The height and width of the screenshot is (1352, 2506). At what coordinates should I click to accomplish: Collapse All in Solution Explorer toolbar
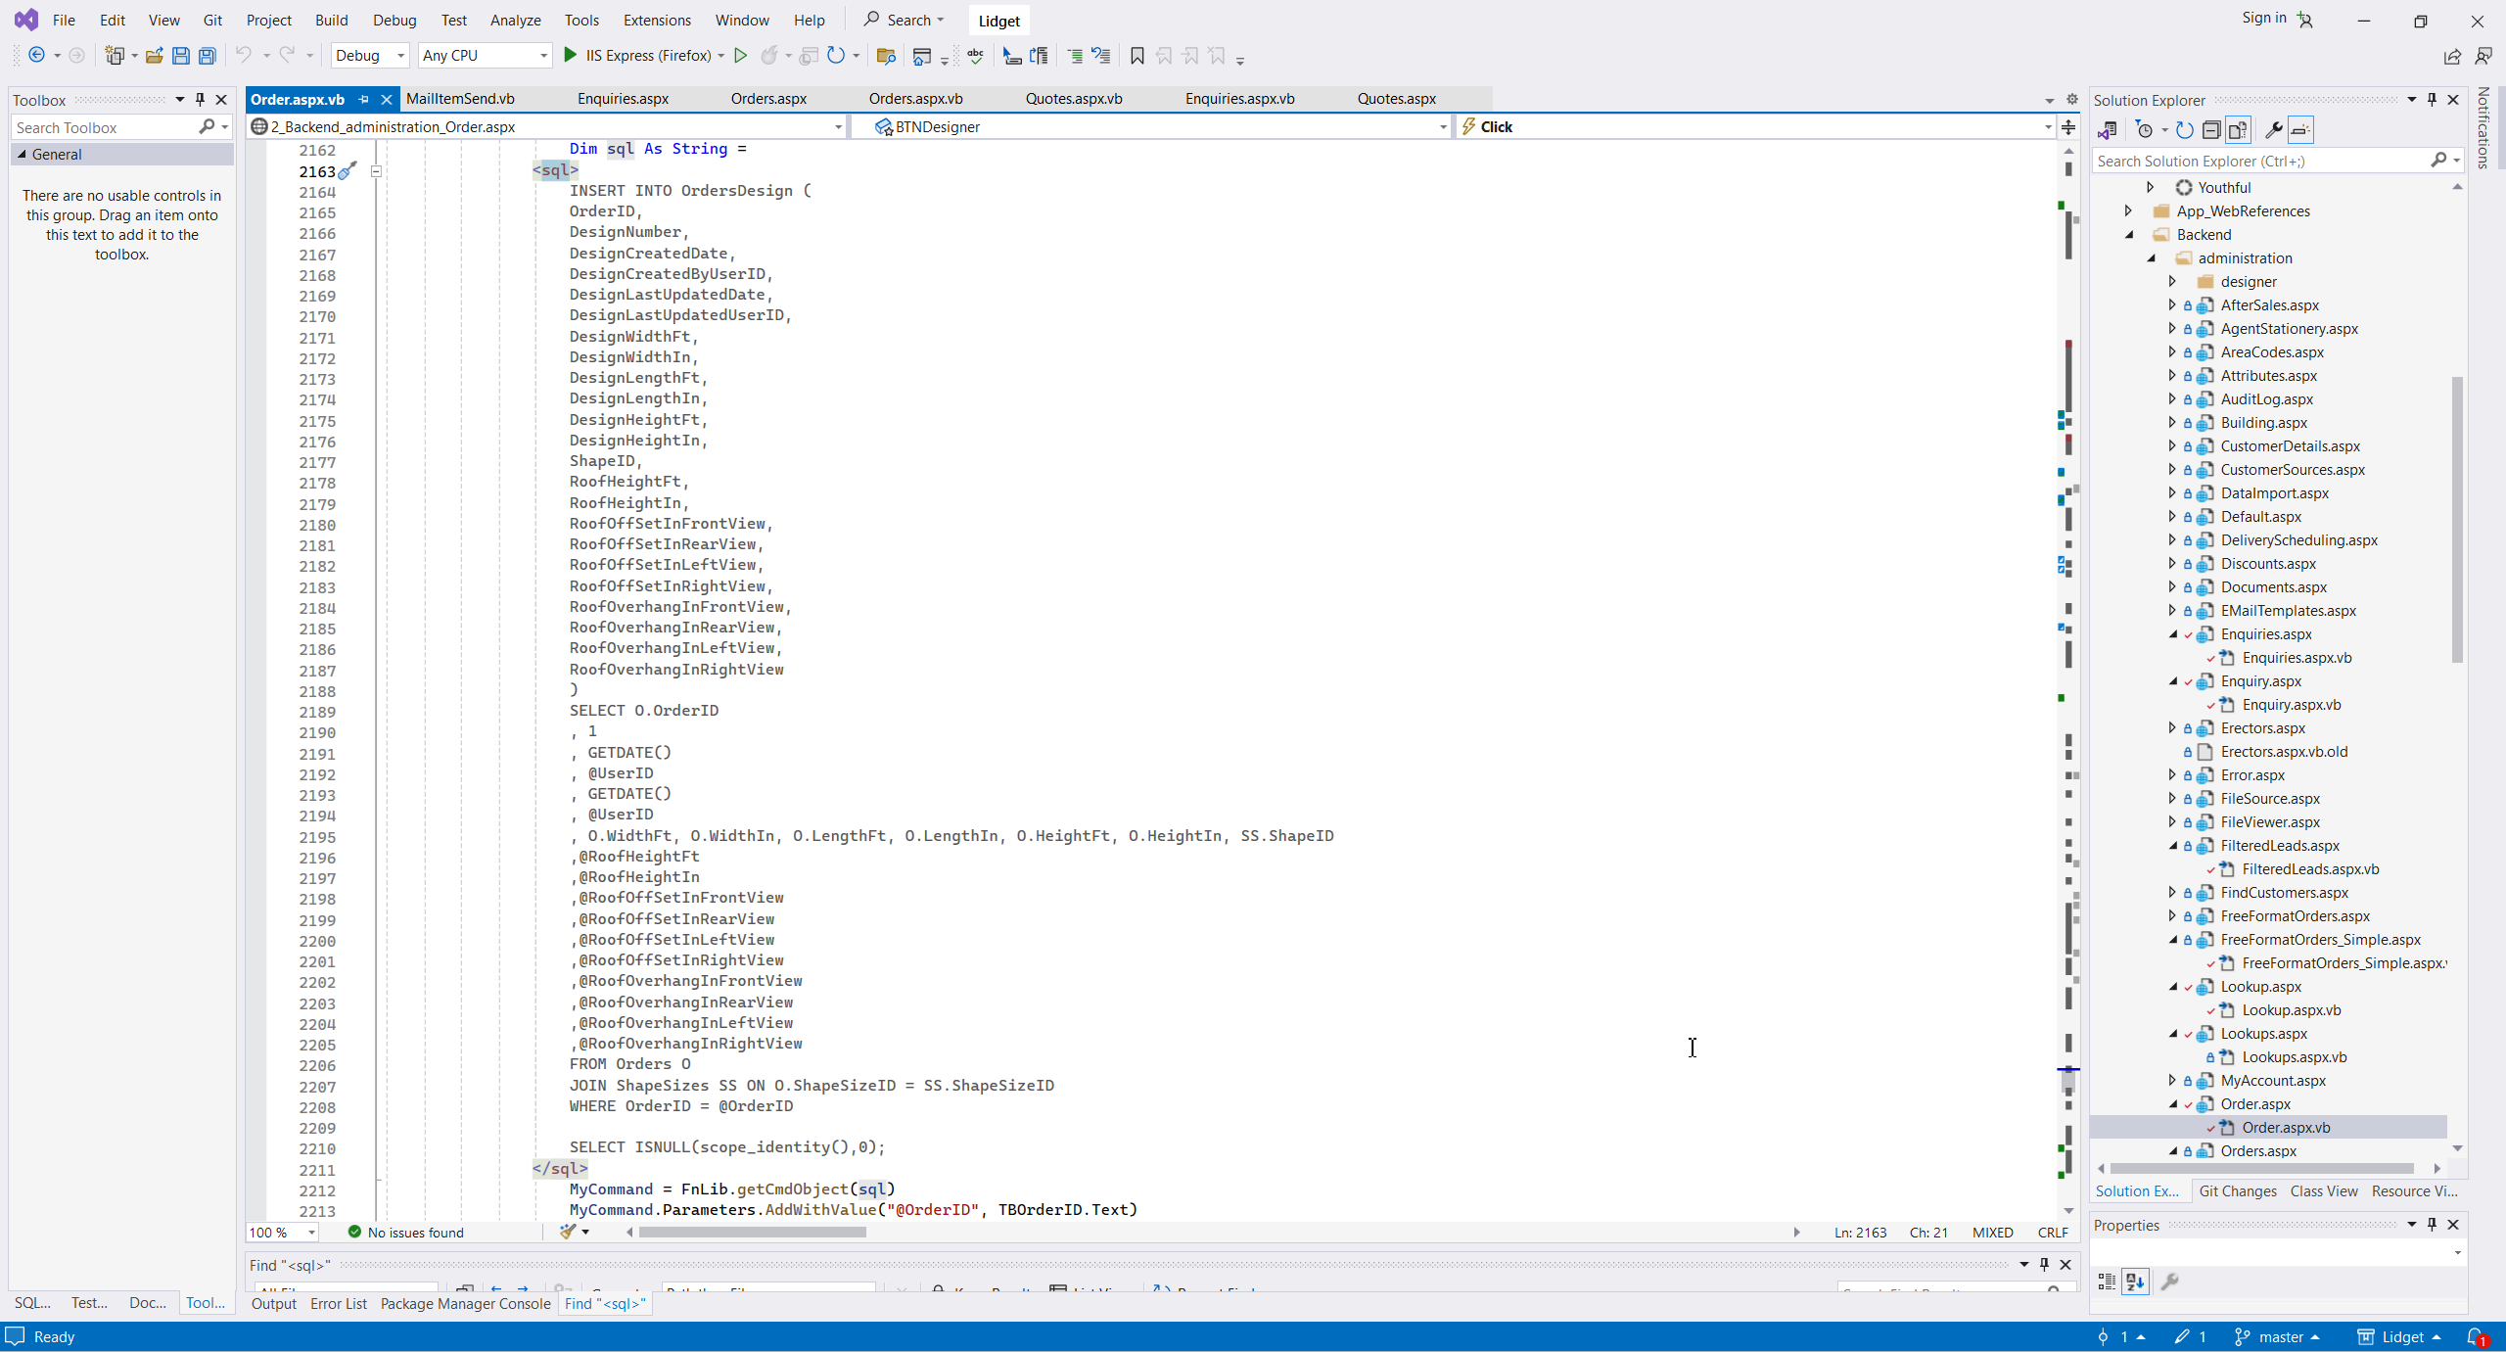tap(2211, 130)
